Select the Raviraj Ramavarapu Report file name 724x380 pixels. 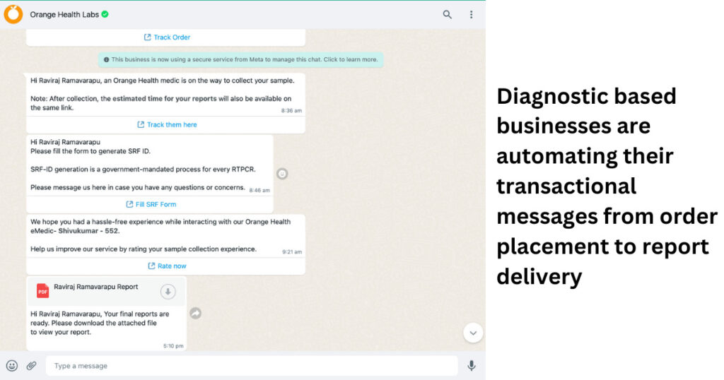click(x=96, y=287)
